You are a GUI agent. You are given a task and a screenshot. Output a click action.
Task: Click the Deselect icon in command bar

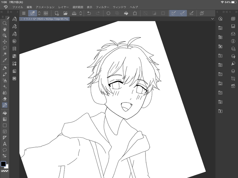pyautogui.click(x=145, y=13)
